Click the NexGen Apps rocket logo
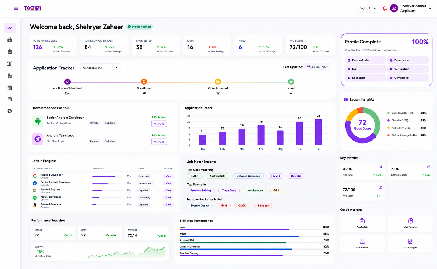Screen dimensions: 437x269 click(x=38, y=139)
